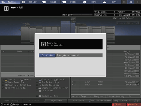The width and height of the screenshot is (141, 106).
Task: Click the Main Body progress bar
Action: point(83,15)
